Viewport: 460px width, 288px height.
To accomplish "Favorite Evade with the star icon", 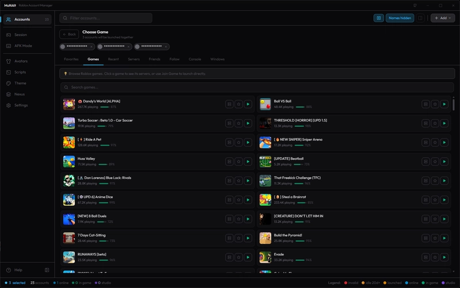I will click(435, 257).
